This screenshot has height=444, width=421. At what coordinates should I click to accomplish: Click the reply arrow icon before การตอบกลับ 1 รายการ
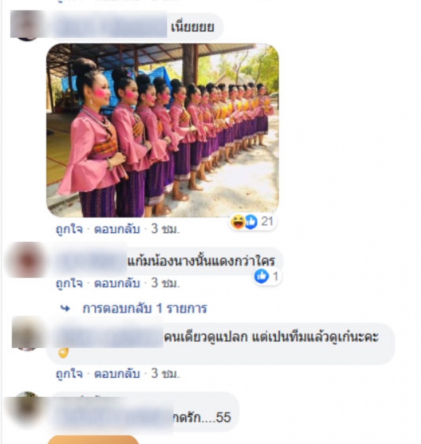pos(65,308)
